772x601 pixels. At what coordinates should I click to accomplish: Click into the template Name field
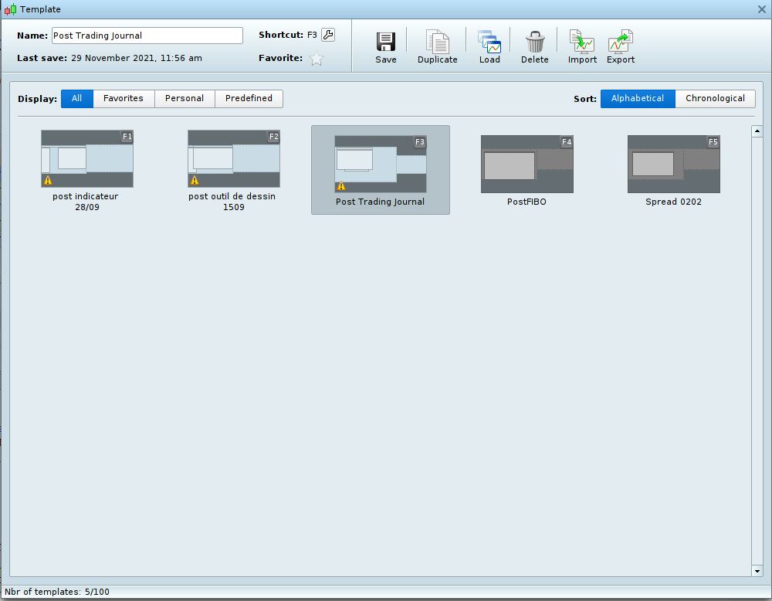coord(147,36)
